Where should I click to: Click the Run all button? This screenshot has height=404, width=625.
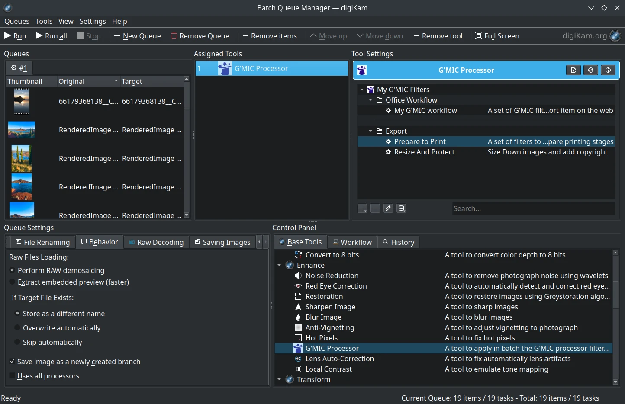coord(51,36)
